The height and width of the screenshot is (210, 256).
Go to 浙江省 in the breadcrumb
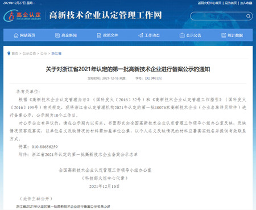tap(56, 53)
